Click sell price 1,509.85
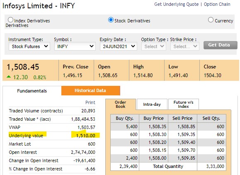This screenshot has width=240, height=175. 186,158
